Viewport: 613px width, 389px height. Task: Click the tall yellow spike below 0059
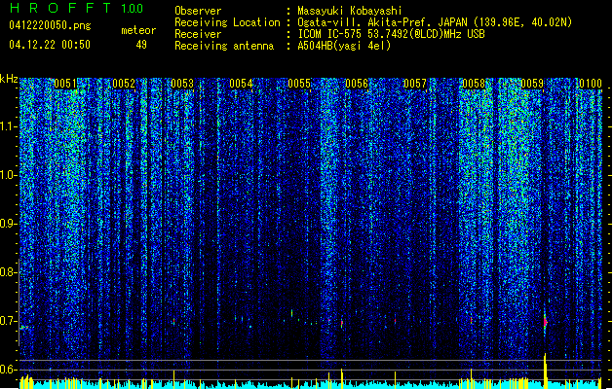click(x=545, y=371)
